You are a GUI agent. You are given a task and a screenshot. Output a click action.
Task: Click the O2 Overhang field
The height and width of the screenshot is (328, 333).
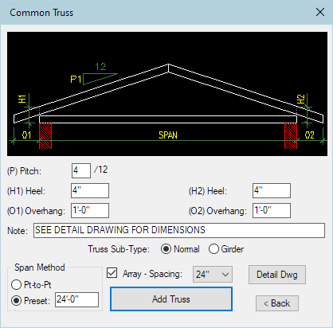click(272, 210)
